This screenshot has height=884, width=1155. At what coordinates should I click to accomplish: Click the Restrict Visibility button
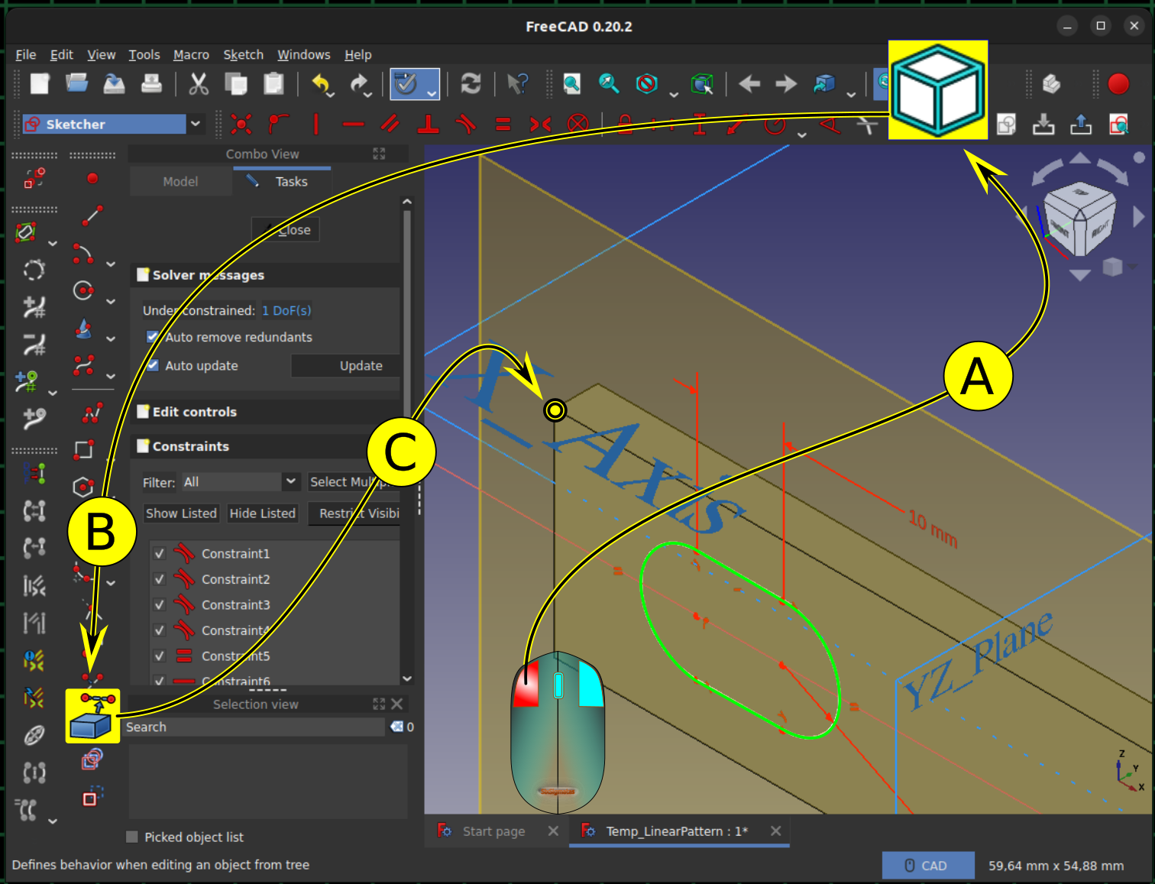coord(354,513)
